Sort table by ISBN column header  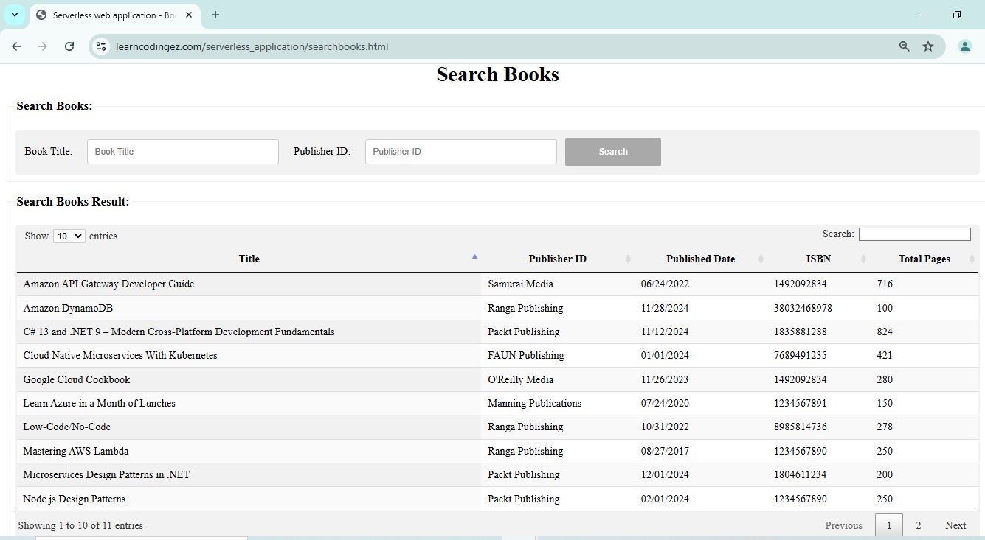tap(818, 259)
